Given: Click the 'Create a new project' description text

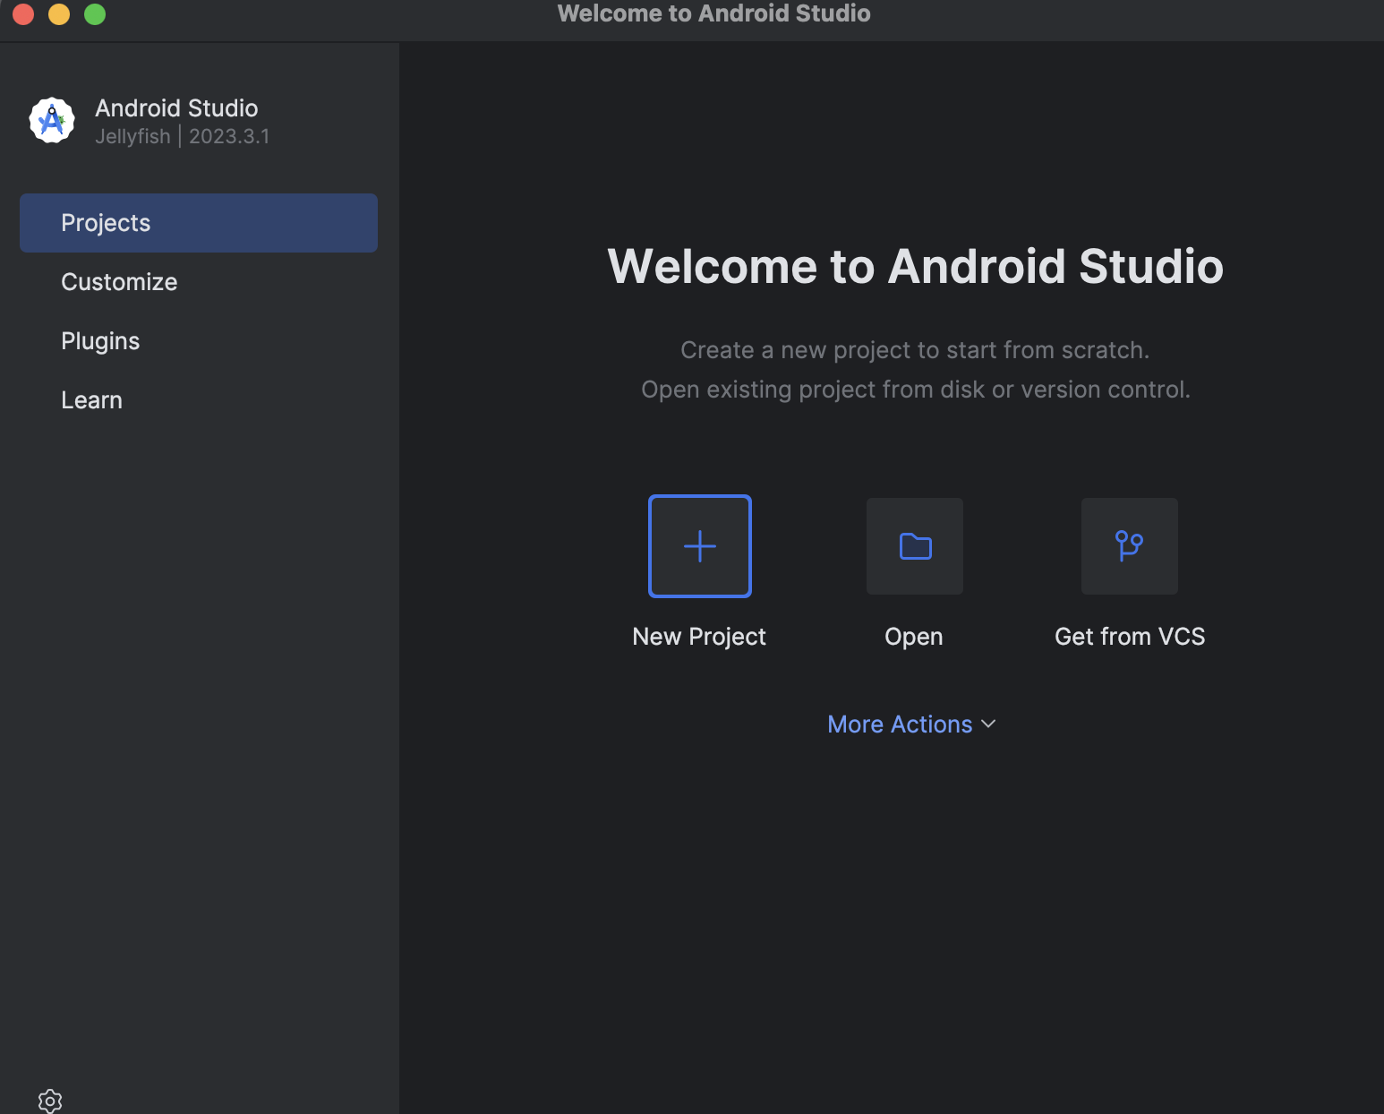Looking at the screenshot, I should pyautogui.click(x=915, y=350).
